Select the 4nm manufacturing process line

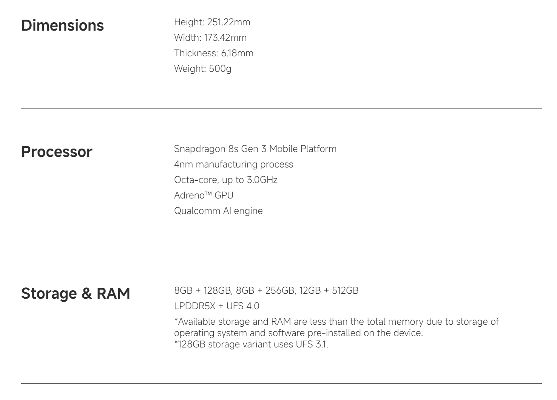click(233, 164)
